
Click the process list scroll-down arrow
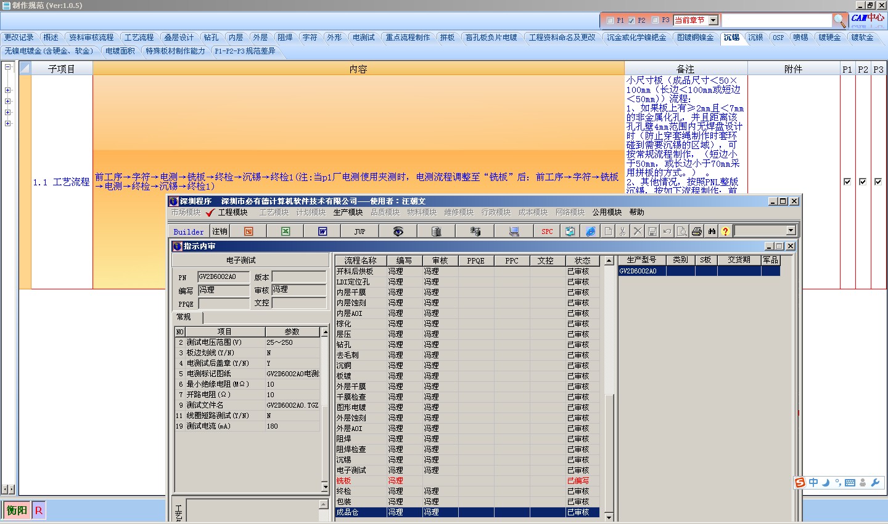609,517
